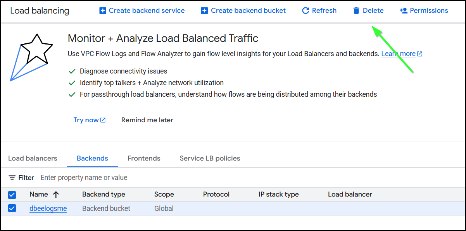Viewport: 466px width, 231px height.
Task: Click the plus icon for Create backend bucket
Action: pos(204,11)
